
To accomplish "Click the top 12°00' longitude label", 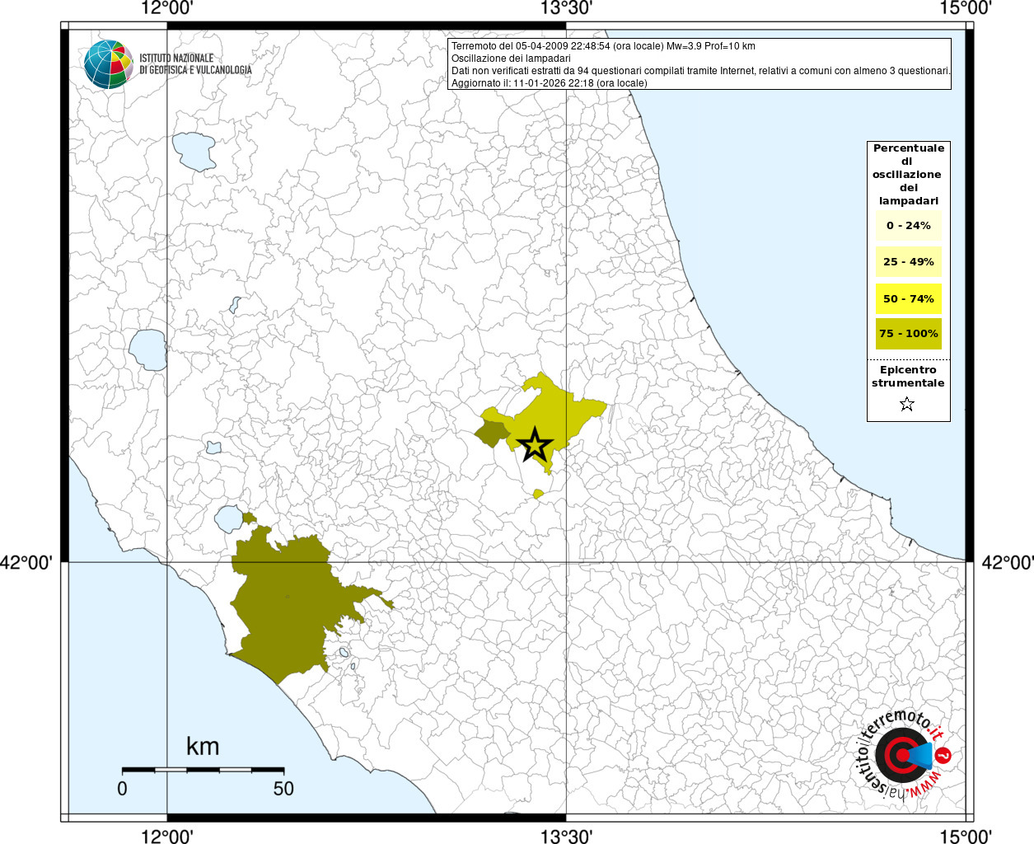I will 167,8.
